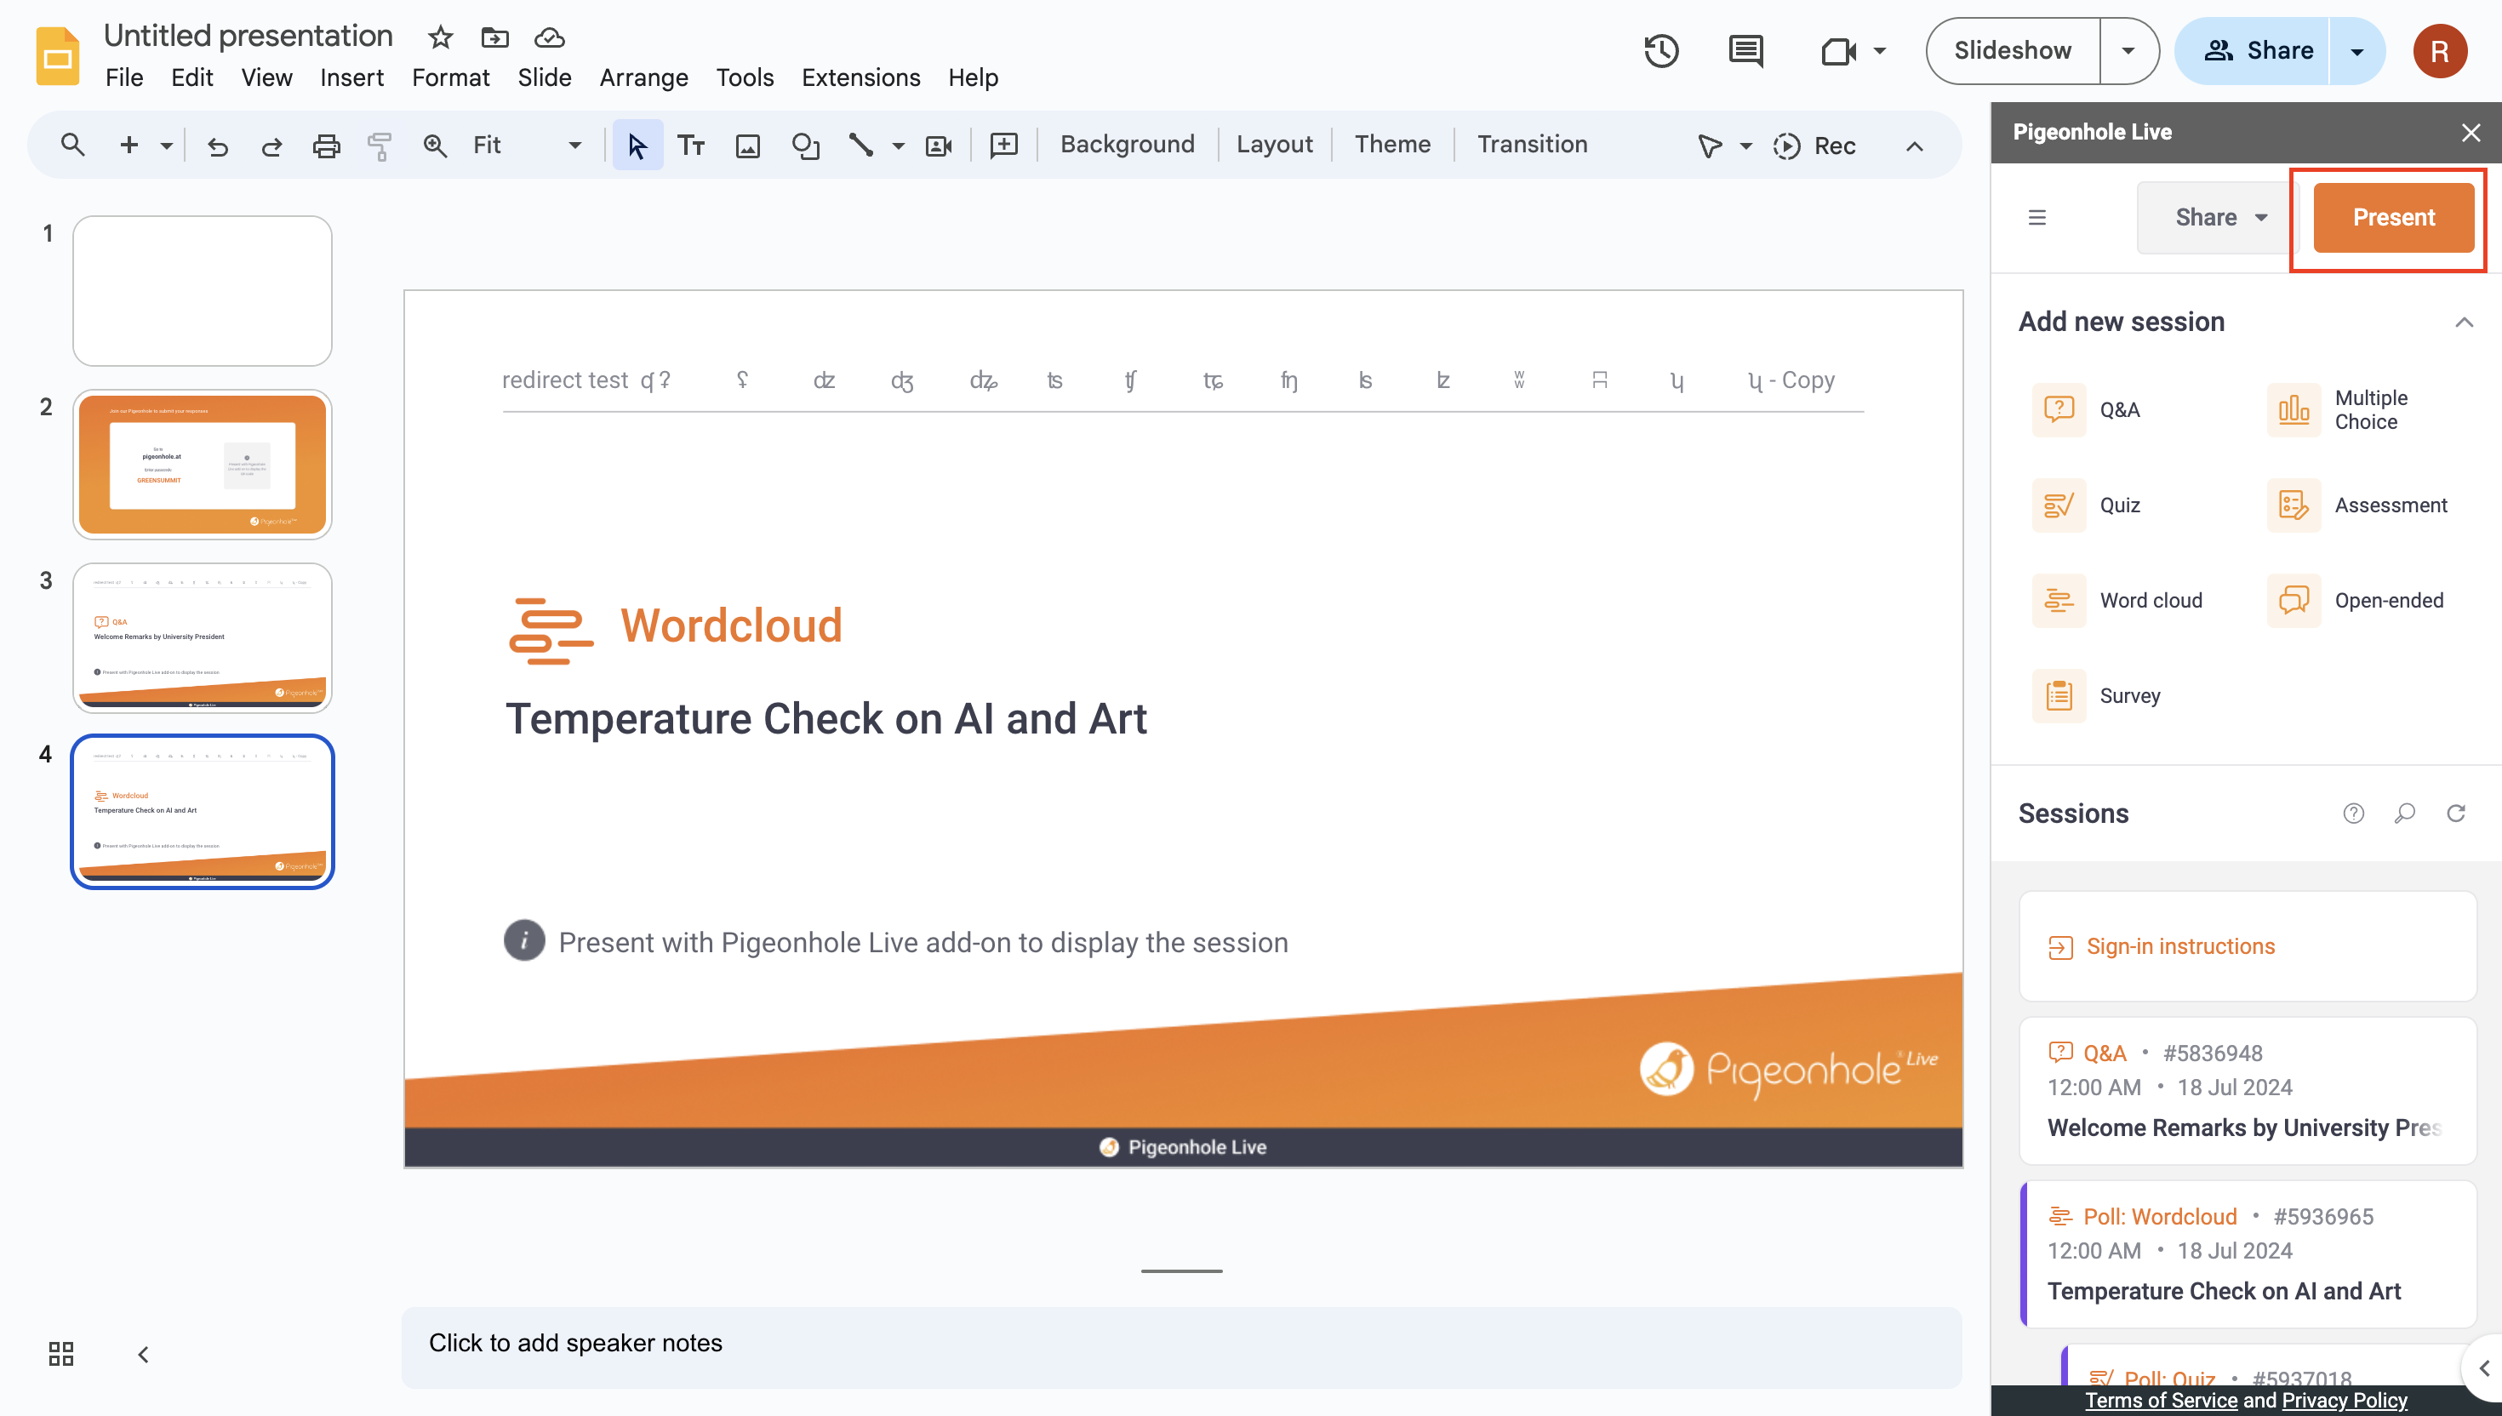Click the redo arrow icon
2502x1416 pixels.
(x=271, y=146)
